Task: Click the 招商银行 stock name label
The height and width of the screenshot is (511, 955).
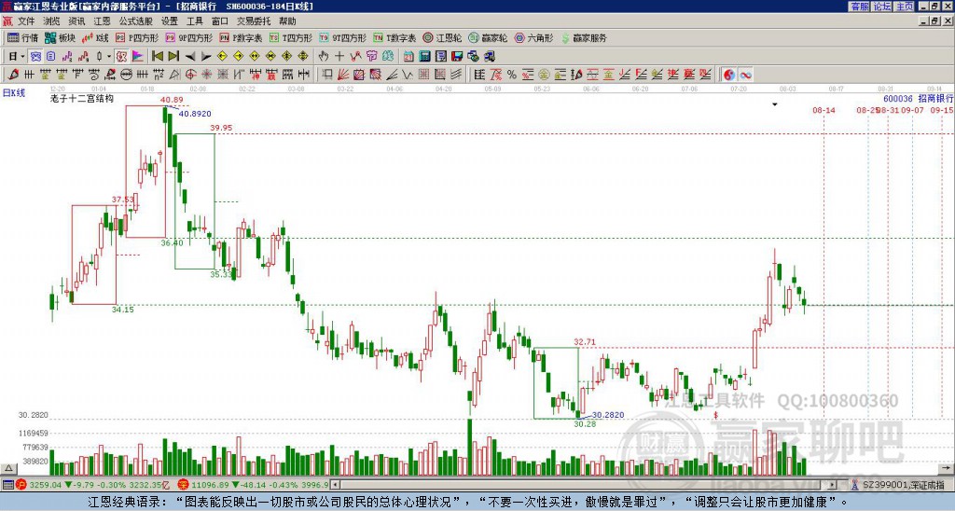Action: click(x=935, y=98)
